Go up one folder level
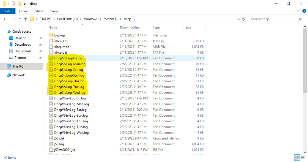This screenshot has width=308, height=162. click(26, 19)
